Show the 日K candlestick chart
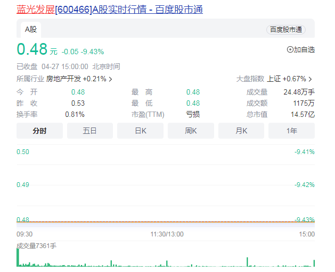 click(140, 131)
